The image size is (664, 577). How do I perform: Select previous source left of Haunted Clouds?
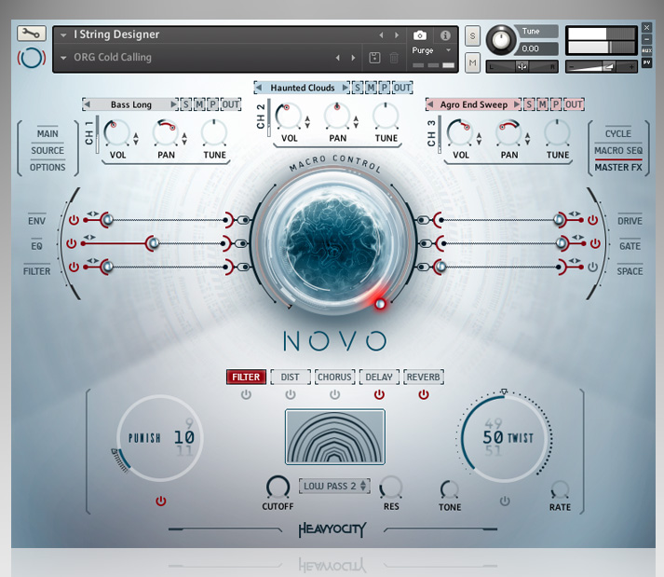(x=258, y=88)
